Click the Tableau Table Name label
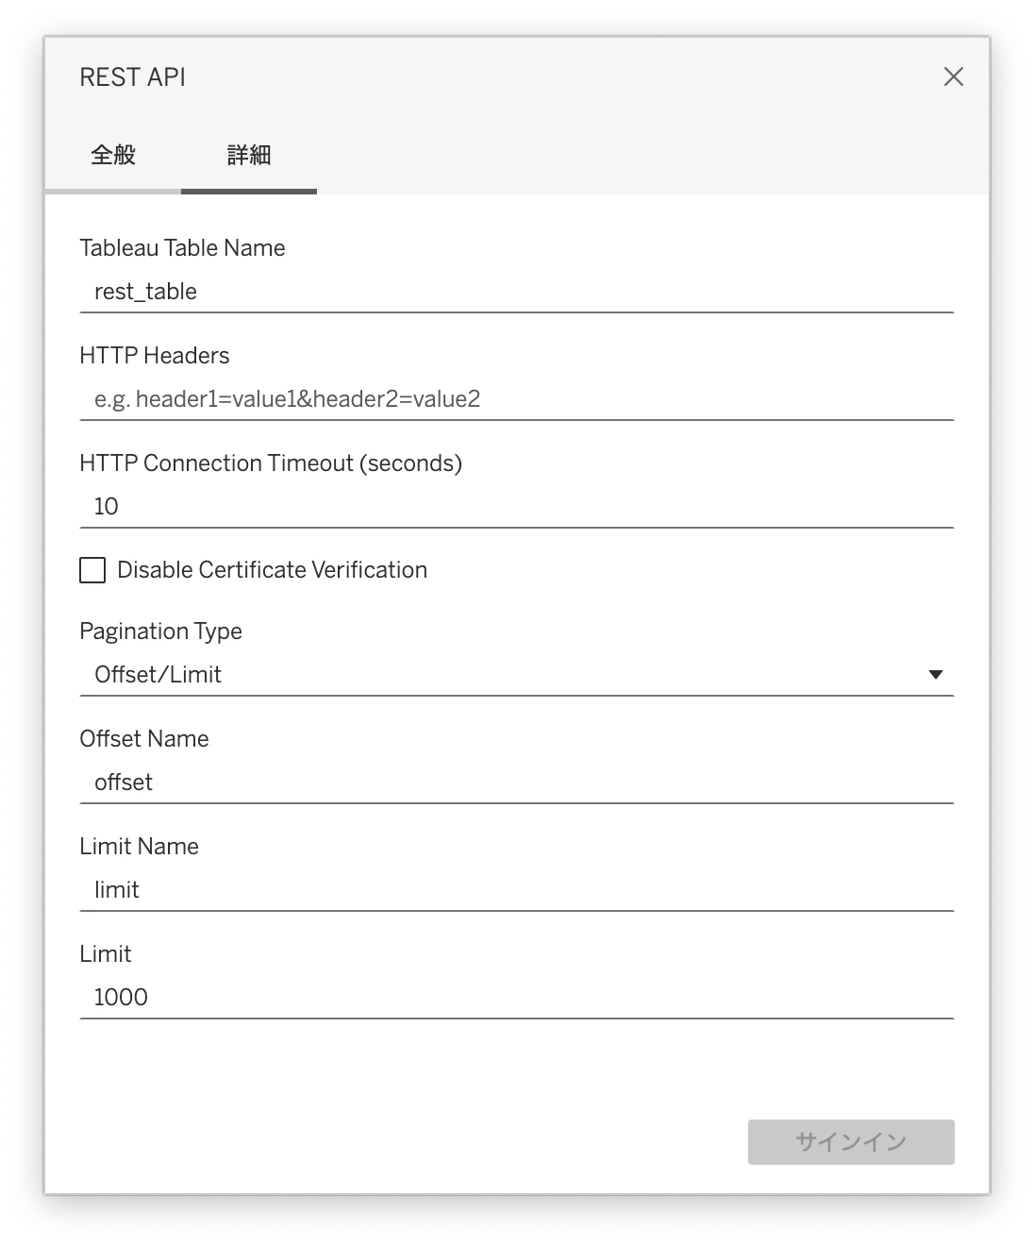This screenshot has height=1246, width=1034. coord(183,248)
